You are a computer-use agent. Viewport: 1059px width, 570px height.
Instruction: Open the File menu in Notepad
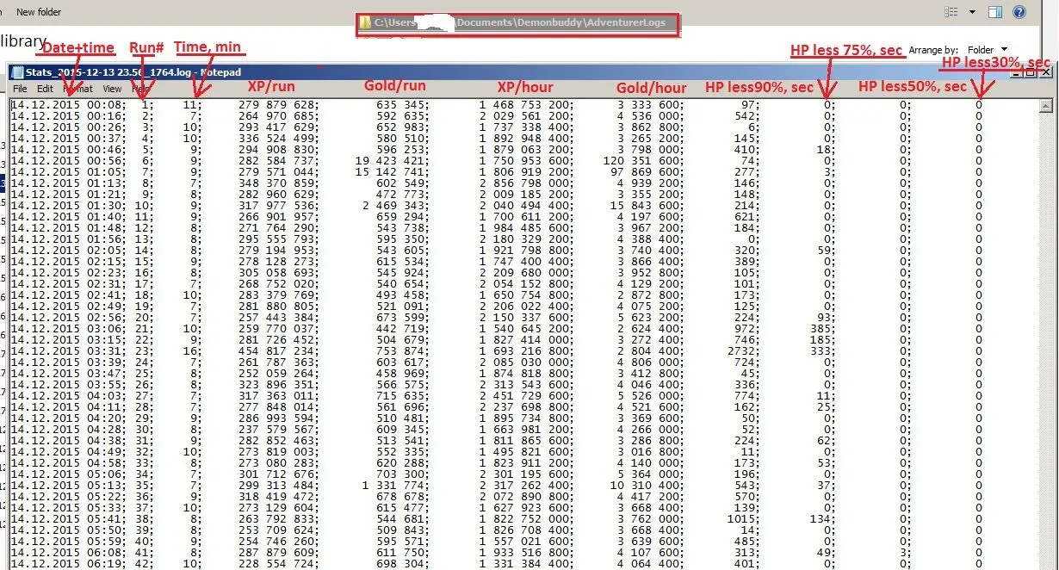20,89
